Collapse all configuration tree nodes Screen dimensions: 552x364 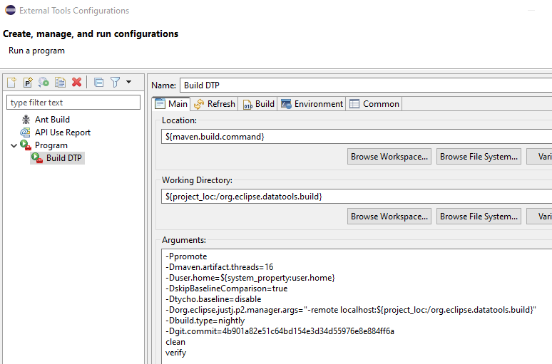click(99, 83)
